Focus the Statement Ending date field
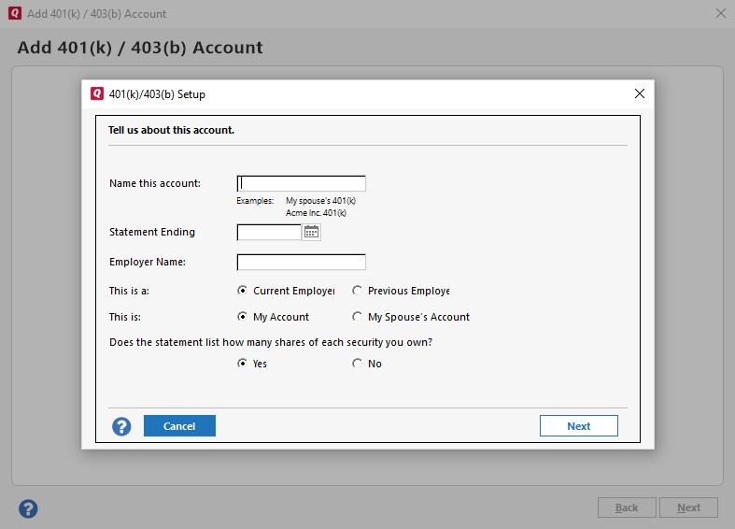The height and width of the screenshot is (529, 735). 269,232
